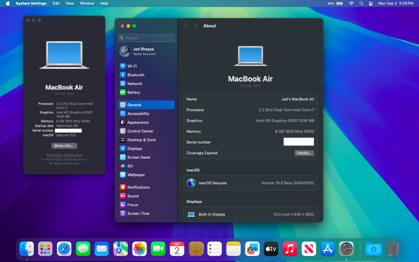This screenshot has width=419, height=262.
Task: Open Messages app in Dock
Action: click(x=83, y=249)
